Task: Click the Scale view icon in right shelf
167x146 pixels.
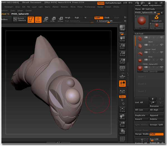Action: (x=122, y=124)
